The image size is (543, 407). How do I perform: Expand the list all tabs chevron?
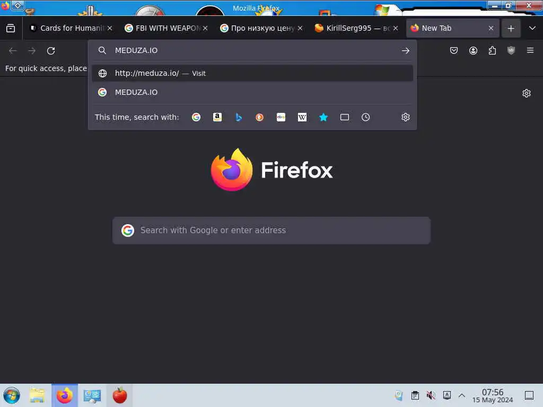(532, 29)
